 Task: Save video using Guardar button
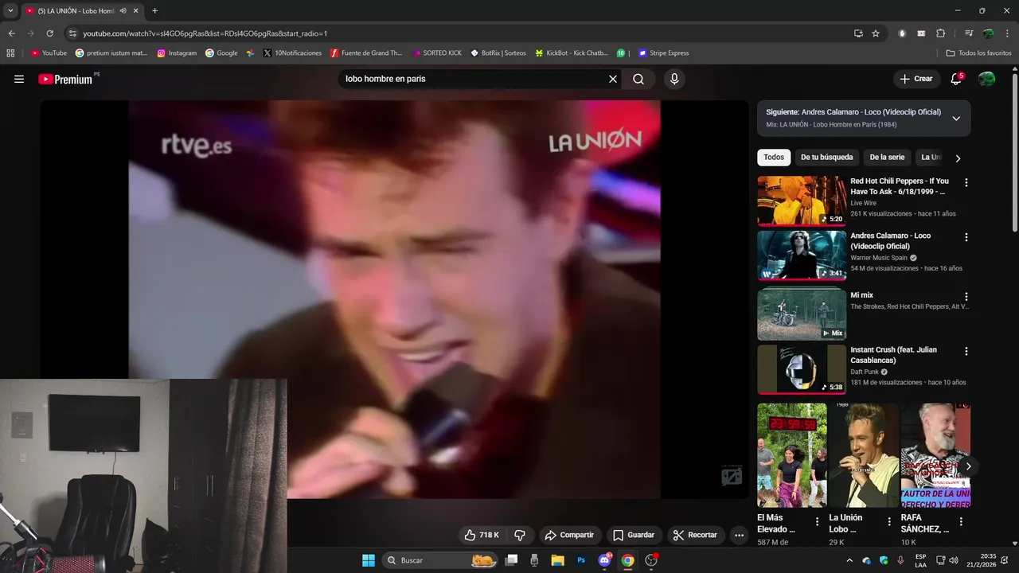pos(634,535)
